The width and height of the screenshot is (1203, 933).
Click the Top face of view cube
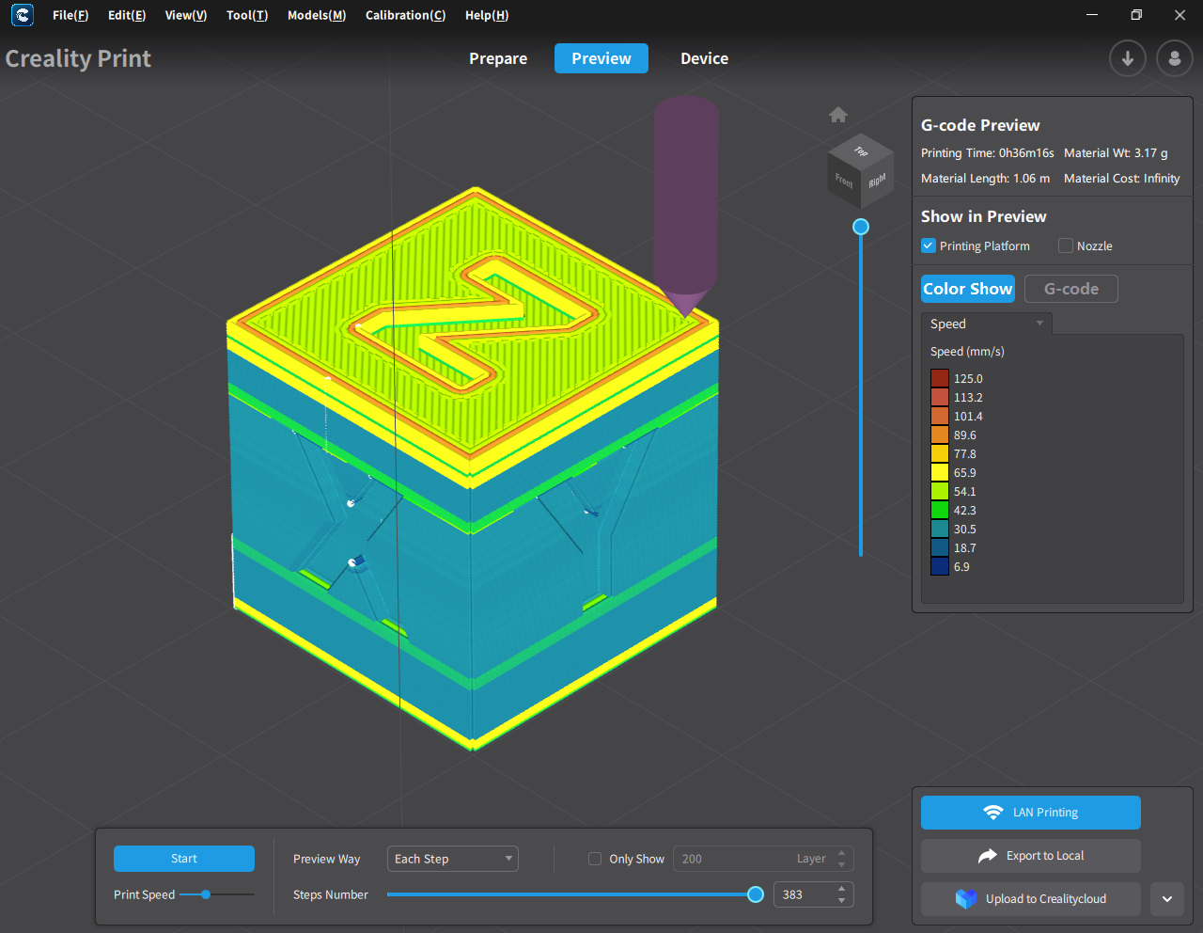pos(861,150)
